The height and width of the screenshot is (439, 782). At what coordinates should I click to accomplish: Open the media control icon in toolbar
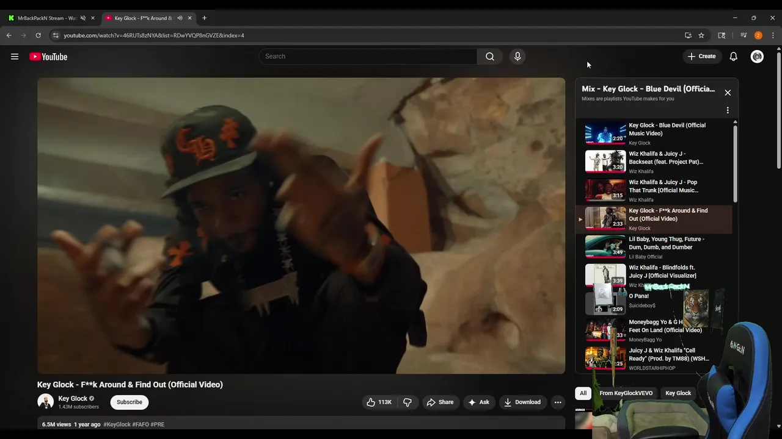tap(744, 35)
